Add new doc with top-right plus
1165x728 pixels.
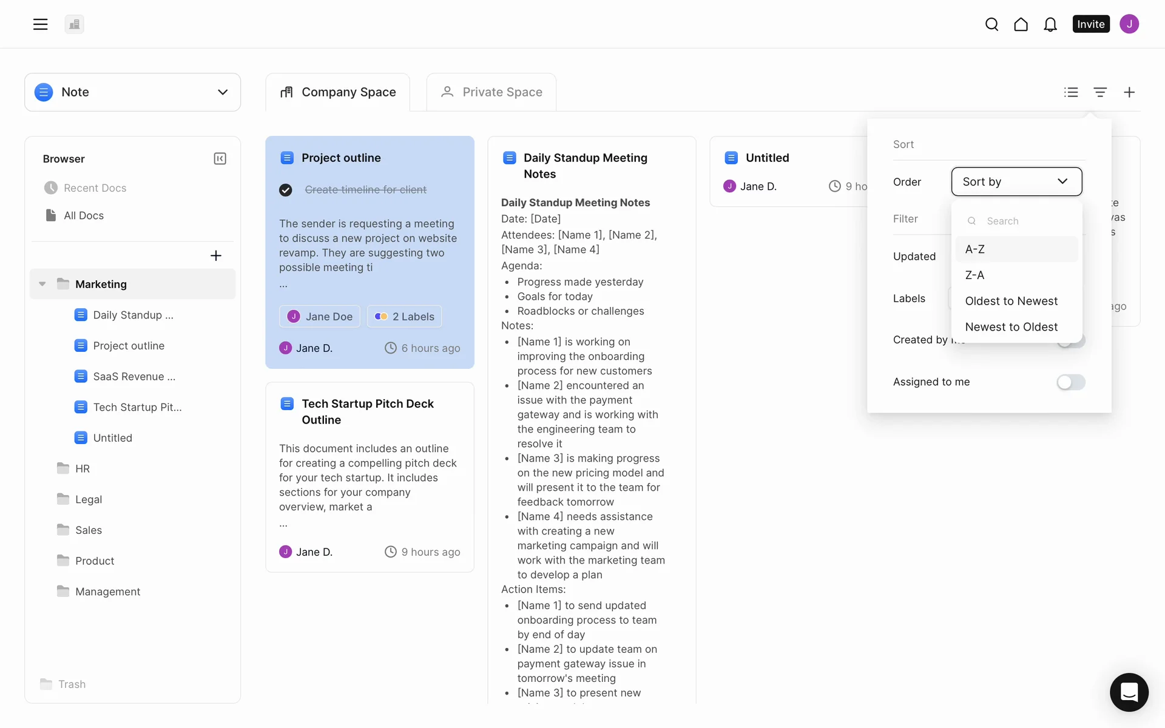[1129, 92]
